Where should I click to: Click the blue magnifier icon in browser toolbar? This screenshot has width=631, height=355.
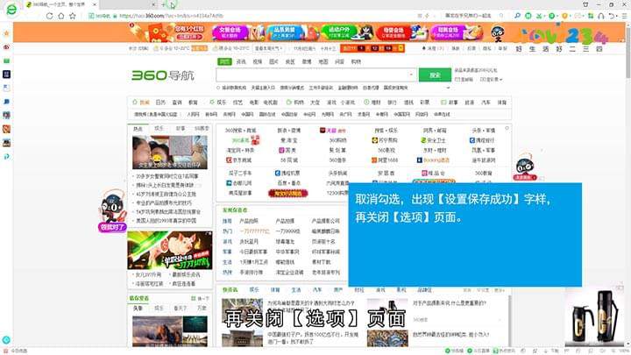click(x=517, y=16)
